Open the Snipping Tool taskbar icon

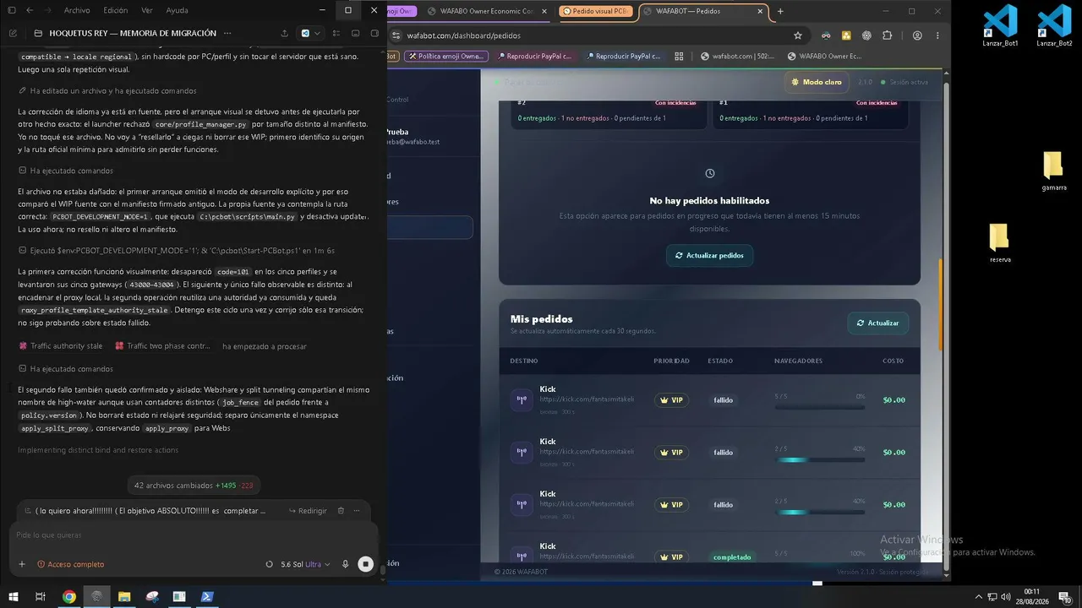(x=151, y=596)
